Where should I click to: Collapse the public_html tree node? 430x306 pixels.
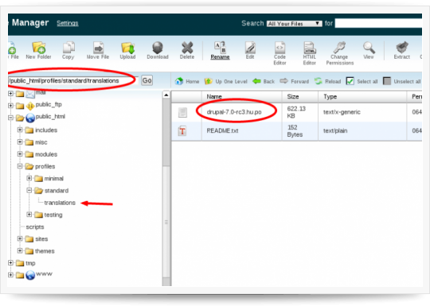[10, 118]
